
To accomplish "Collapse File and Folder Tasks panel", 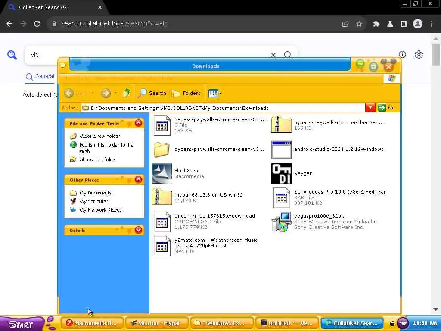I will coord(138,123).
